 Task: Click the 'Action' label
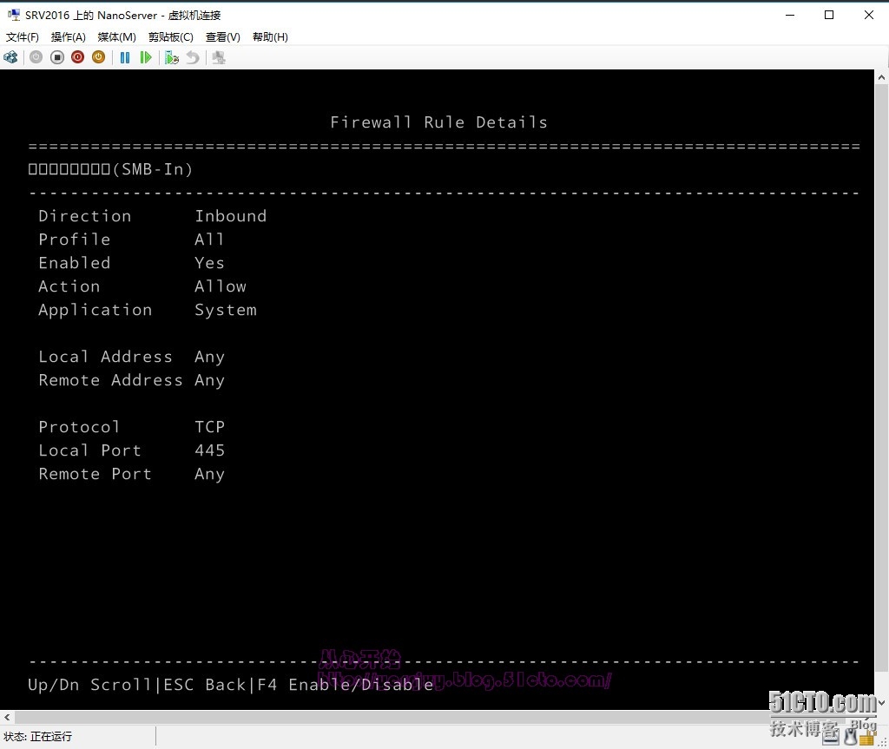[x=69, y=286]
